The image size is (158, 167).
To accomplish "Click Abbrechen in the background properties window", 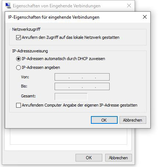I will [x=118, y=157].
